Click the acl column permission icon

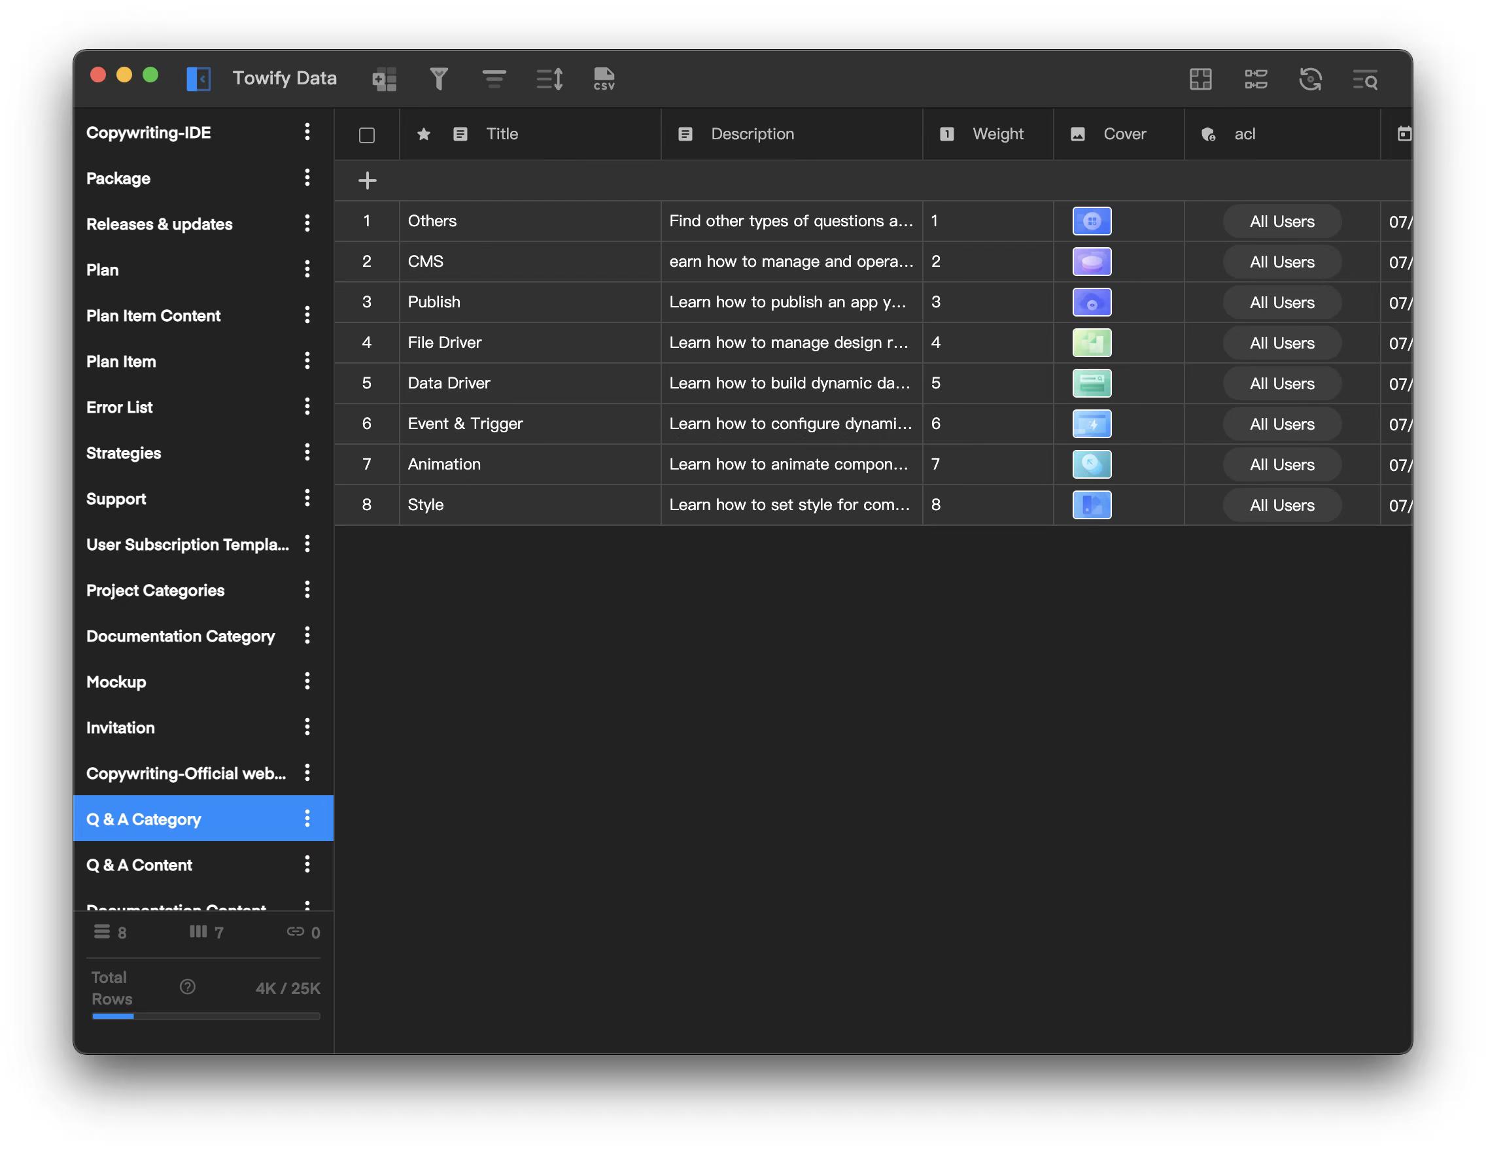[x=1209, y=135]
